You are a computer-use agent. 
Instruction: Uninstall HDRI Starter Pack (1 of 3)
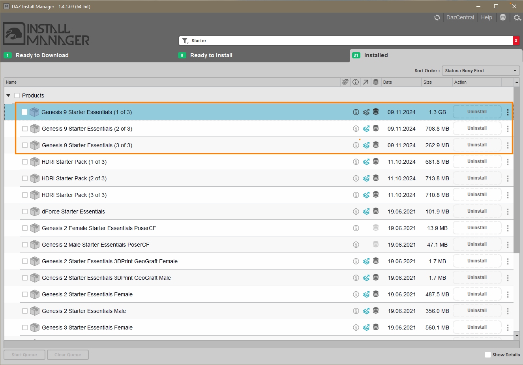coord(477,161)
